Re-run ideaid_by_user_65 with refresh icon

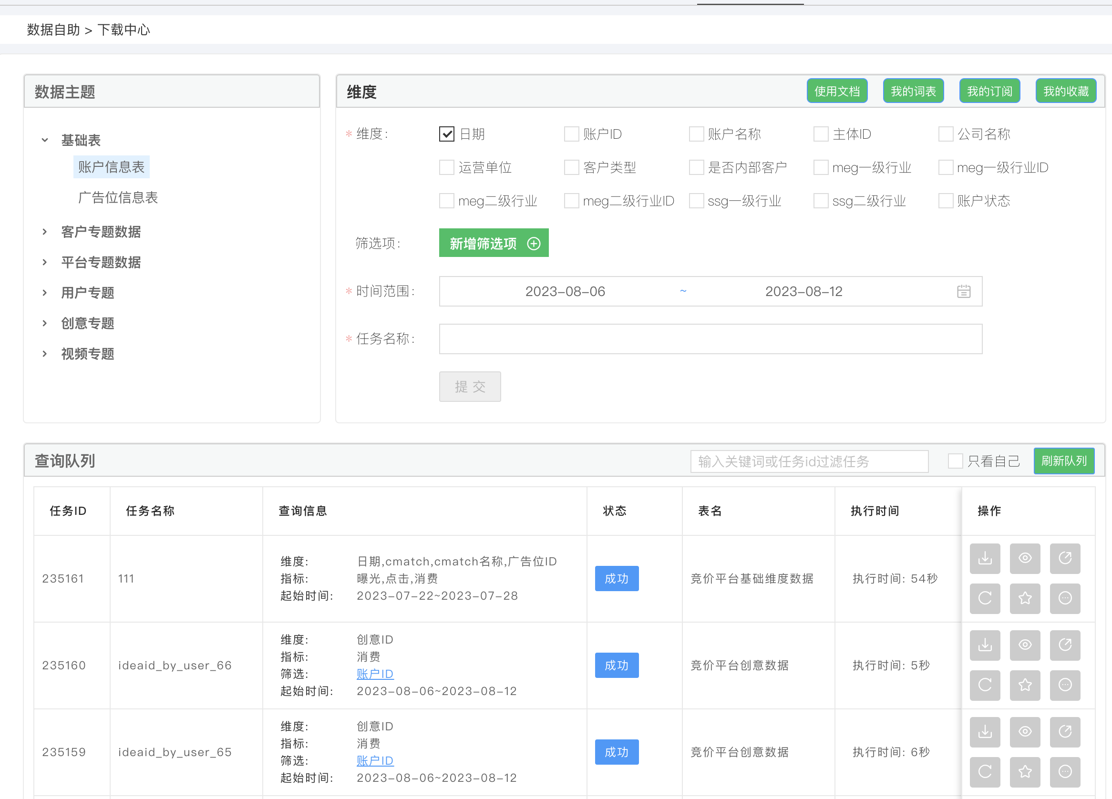(985, 772)
